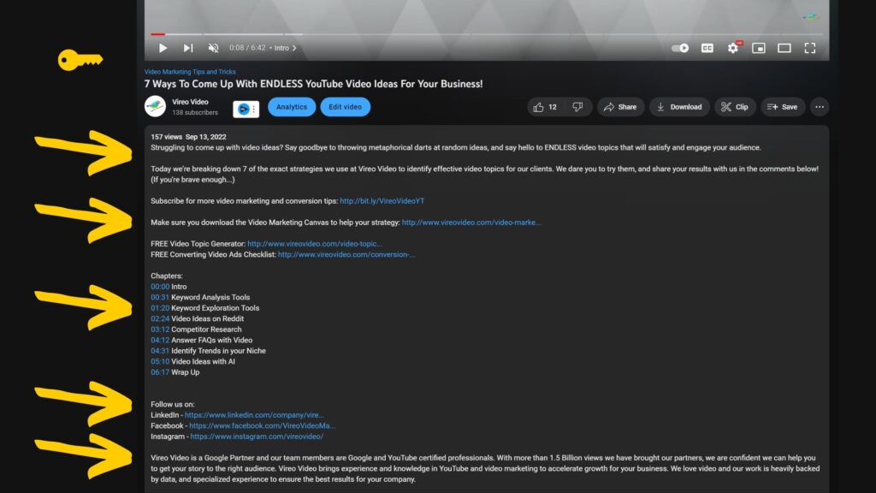Turn on closed captions
This screenshot has height=493, width=876.
tap(707, 48)
